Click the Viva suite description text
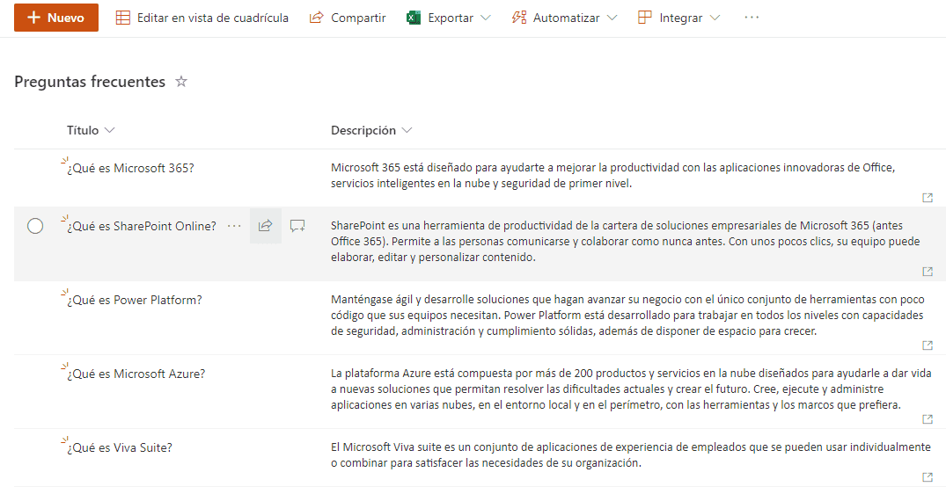 coord(630,454)
